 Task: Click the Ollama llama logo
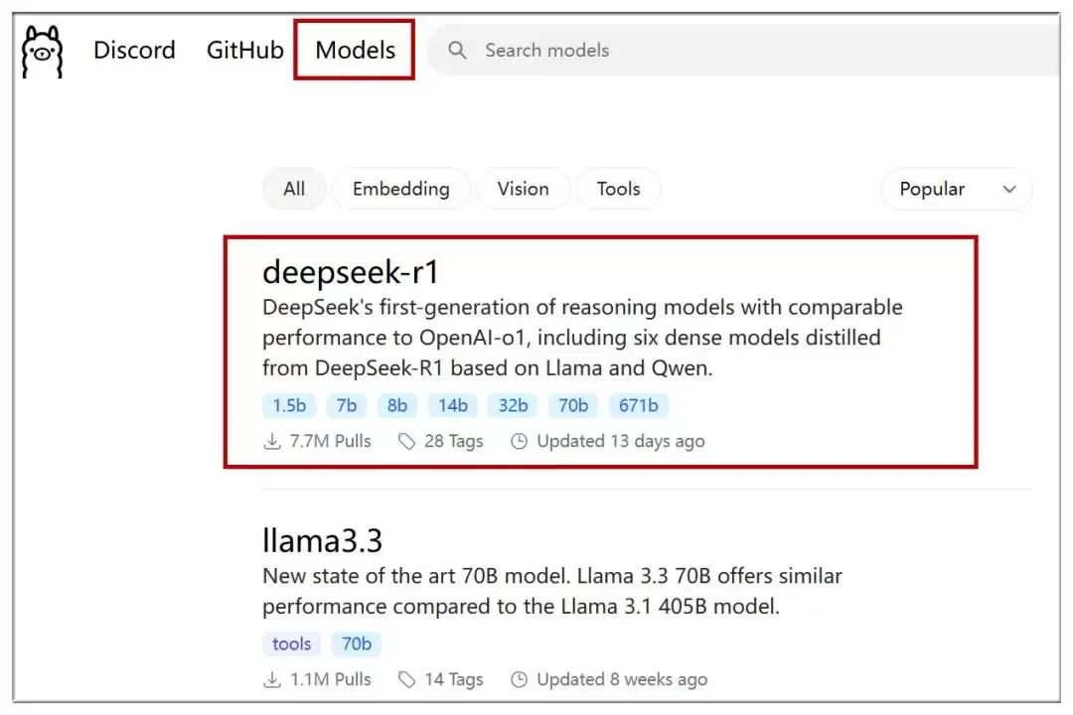click(42, 52)
